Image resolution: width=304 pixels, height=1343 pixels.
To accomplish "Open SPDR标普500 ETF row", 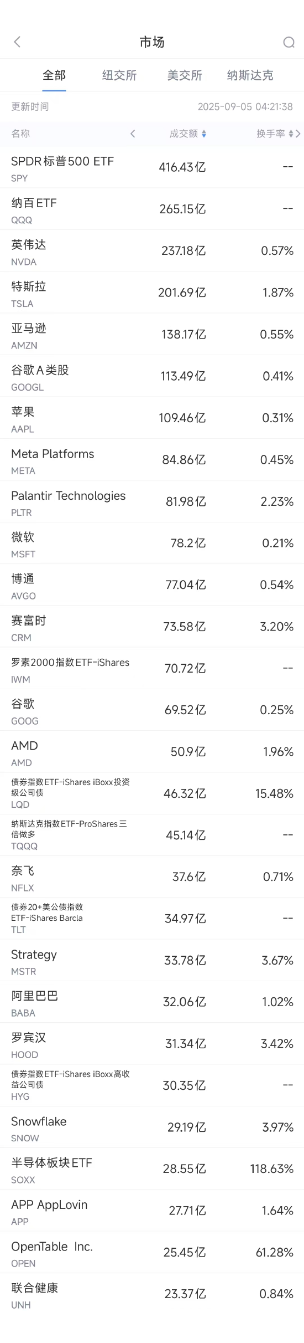I will click(152, 167).
